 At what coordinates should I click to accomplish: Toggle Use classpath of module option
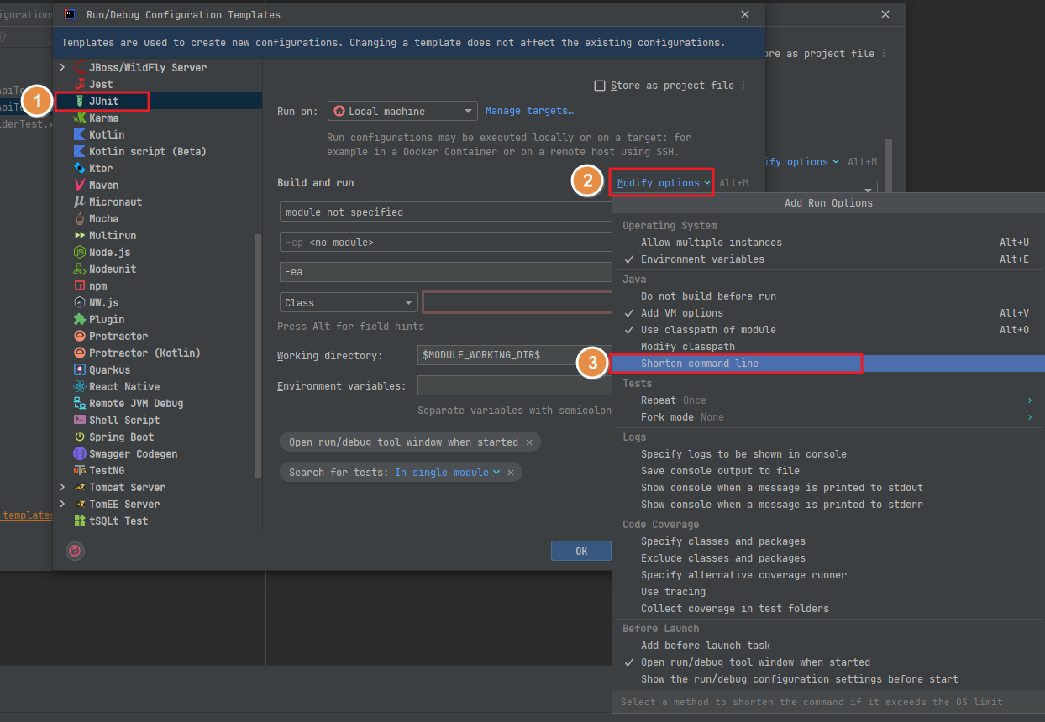[x=827, y=330]
